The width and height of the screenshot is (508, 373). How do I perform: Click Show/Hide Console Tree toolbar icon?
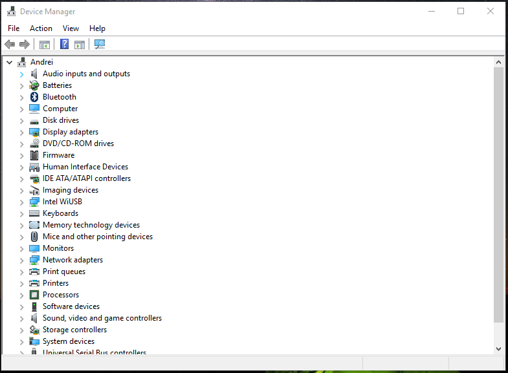pos(45,45)
